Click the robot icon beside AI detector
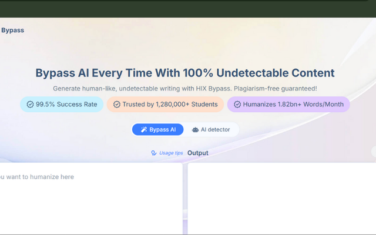This screenshot has width=376, height=235. point(195,130)
